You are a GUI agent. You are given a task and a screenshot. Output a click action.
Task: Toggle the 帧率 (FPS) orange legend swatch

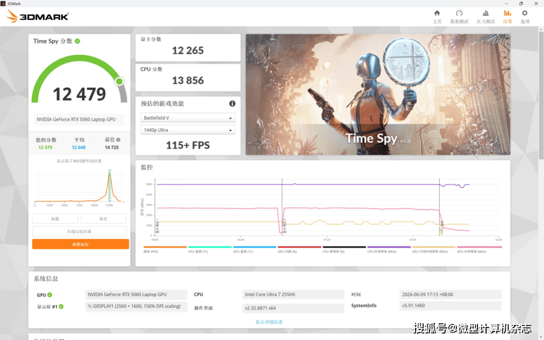165,247
